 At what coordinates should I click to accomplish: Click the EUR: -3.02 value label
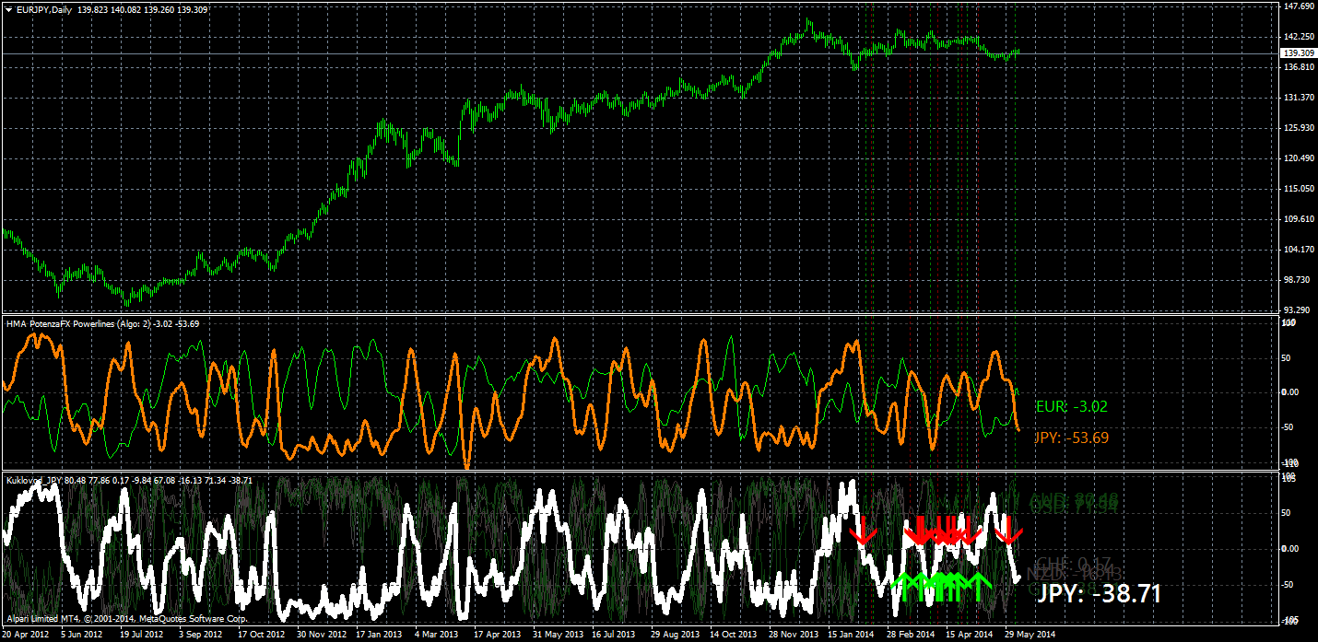coord(1071,406)
